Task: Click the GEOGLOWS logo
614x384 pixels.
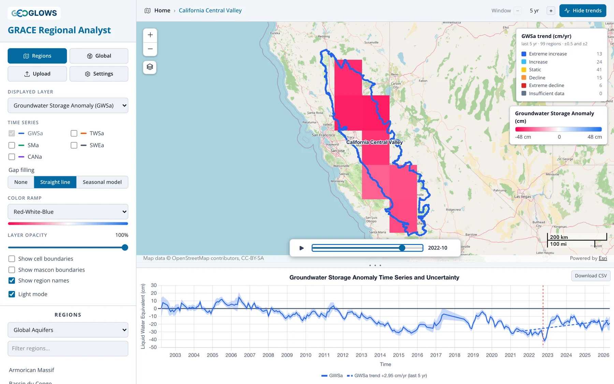Action: pos(34,13)
